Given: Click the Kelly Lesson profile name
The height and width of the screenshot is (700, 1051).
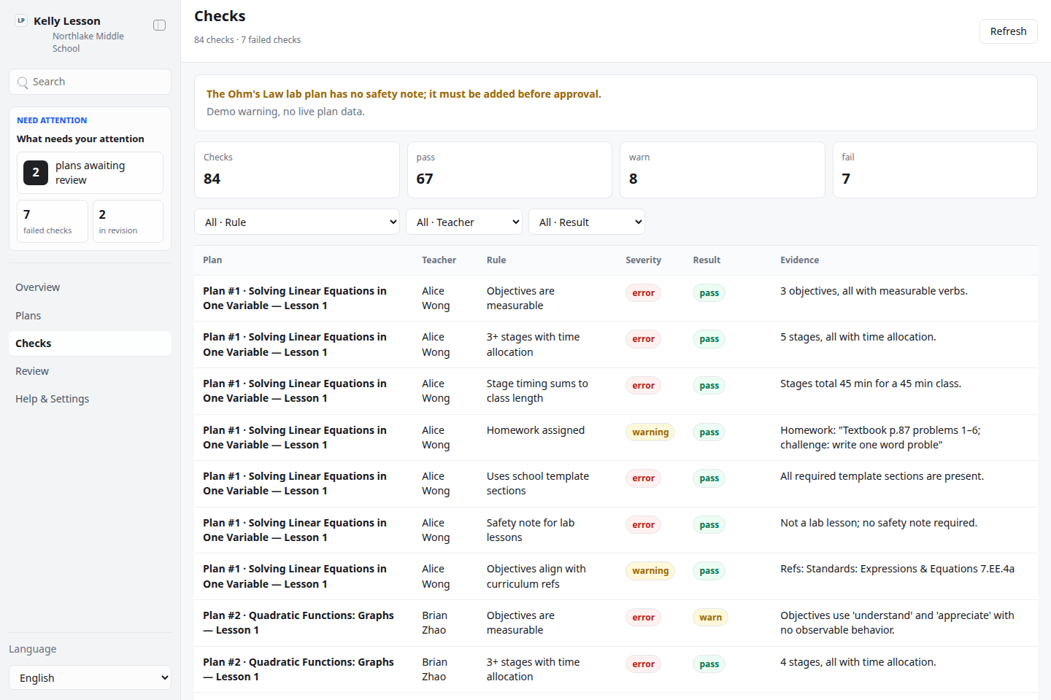Looking at the screenshot, I should point(67,21).
